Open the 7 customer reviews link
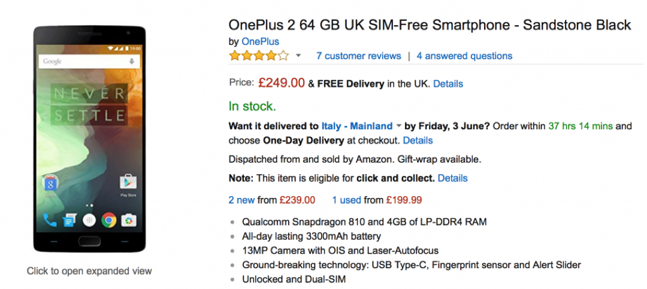The height and width of the screenshot is (289, 647). coord(359,56)
